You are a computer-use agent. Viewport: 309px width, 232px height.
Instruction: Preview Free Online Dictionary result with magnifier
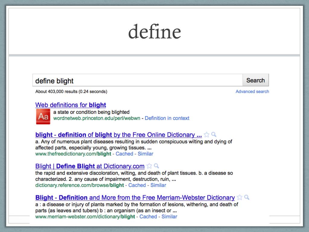(x=214, y=134)
